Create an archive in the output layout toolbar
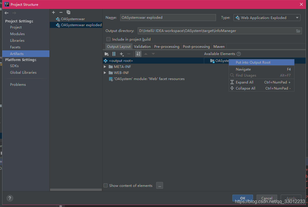The width and height of the screenshot is (308, 207). [114, 54]
